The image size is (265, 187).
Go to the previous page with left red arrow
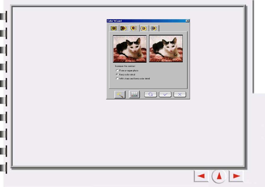pos(201,176)
